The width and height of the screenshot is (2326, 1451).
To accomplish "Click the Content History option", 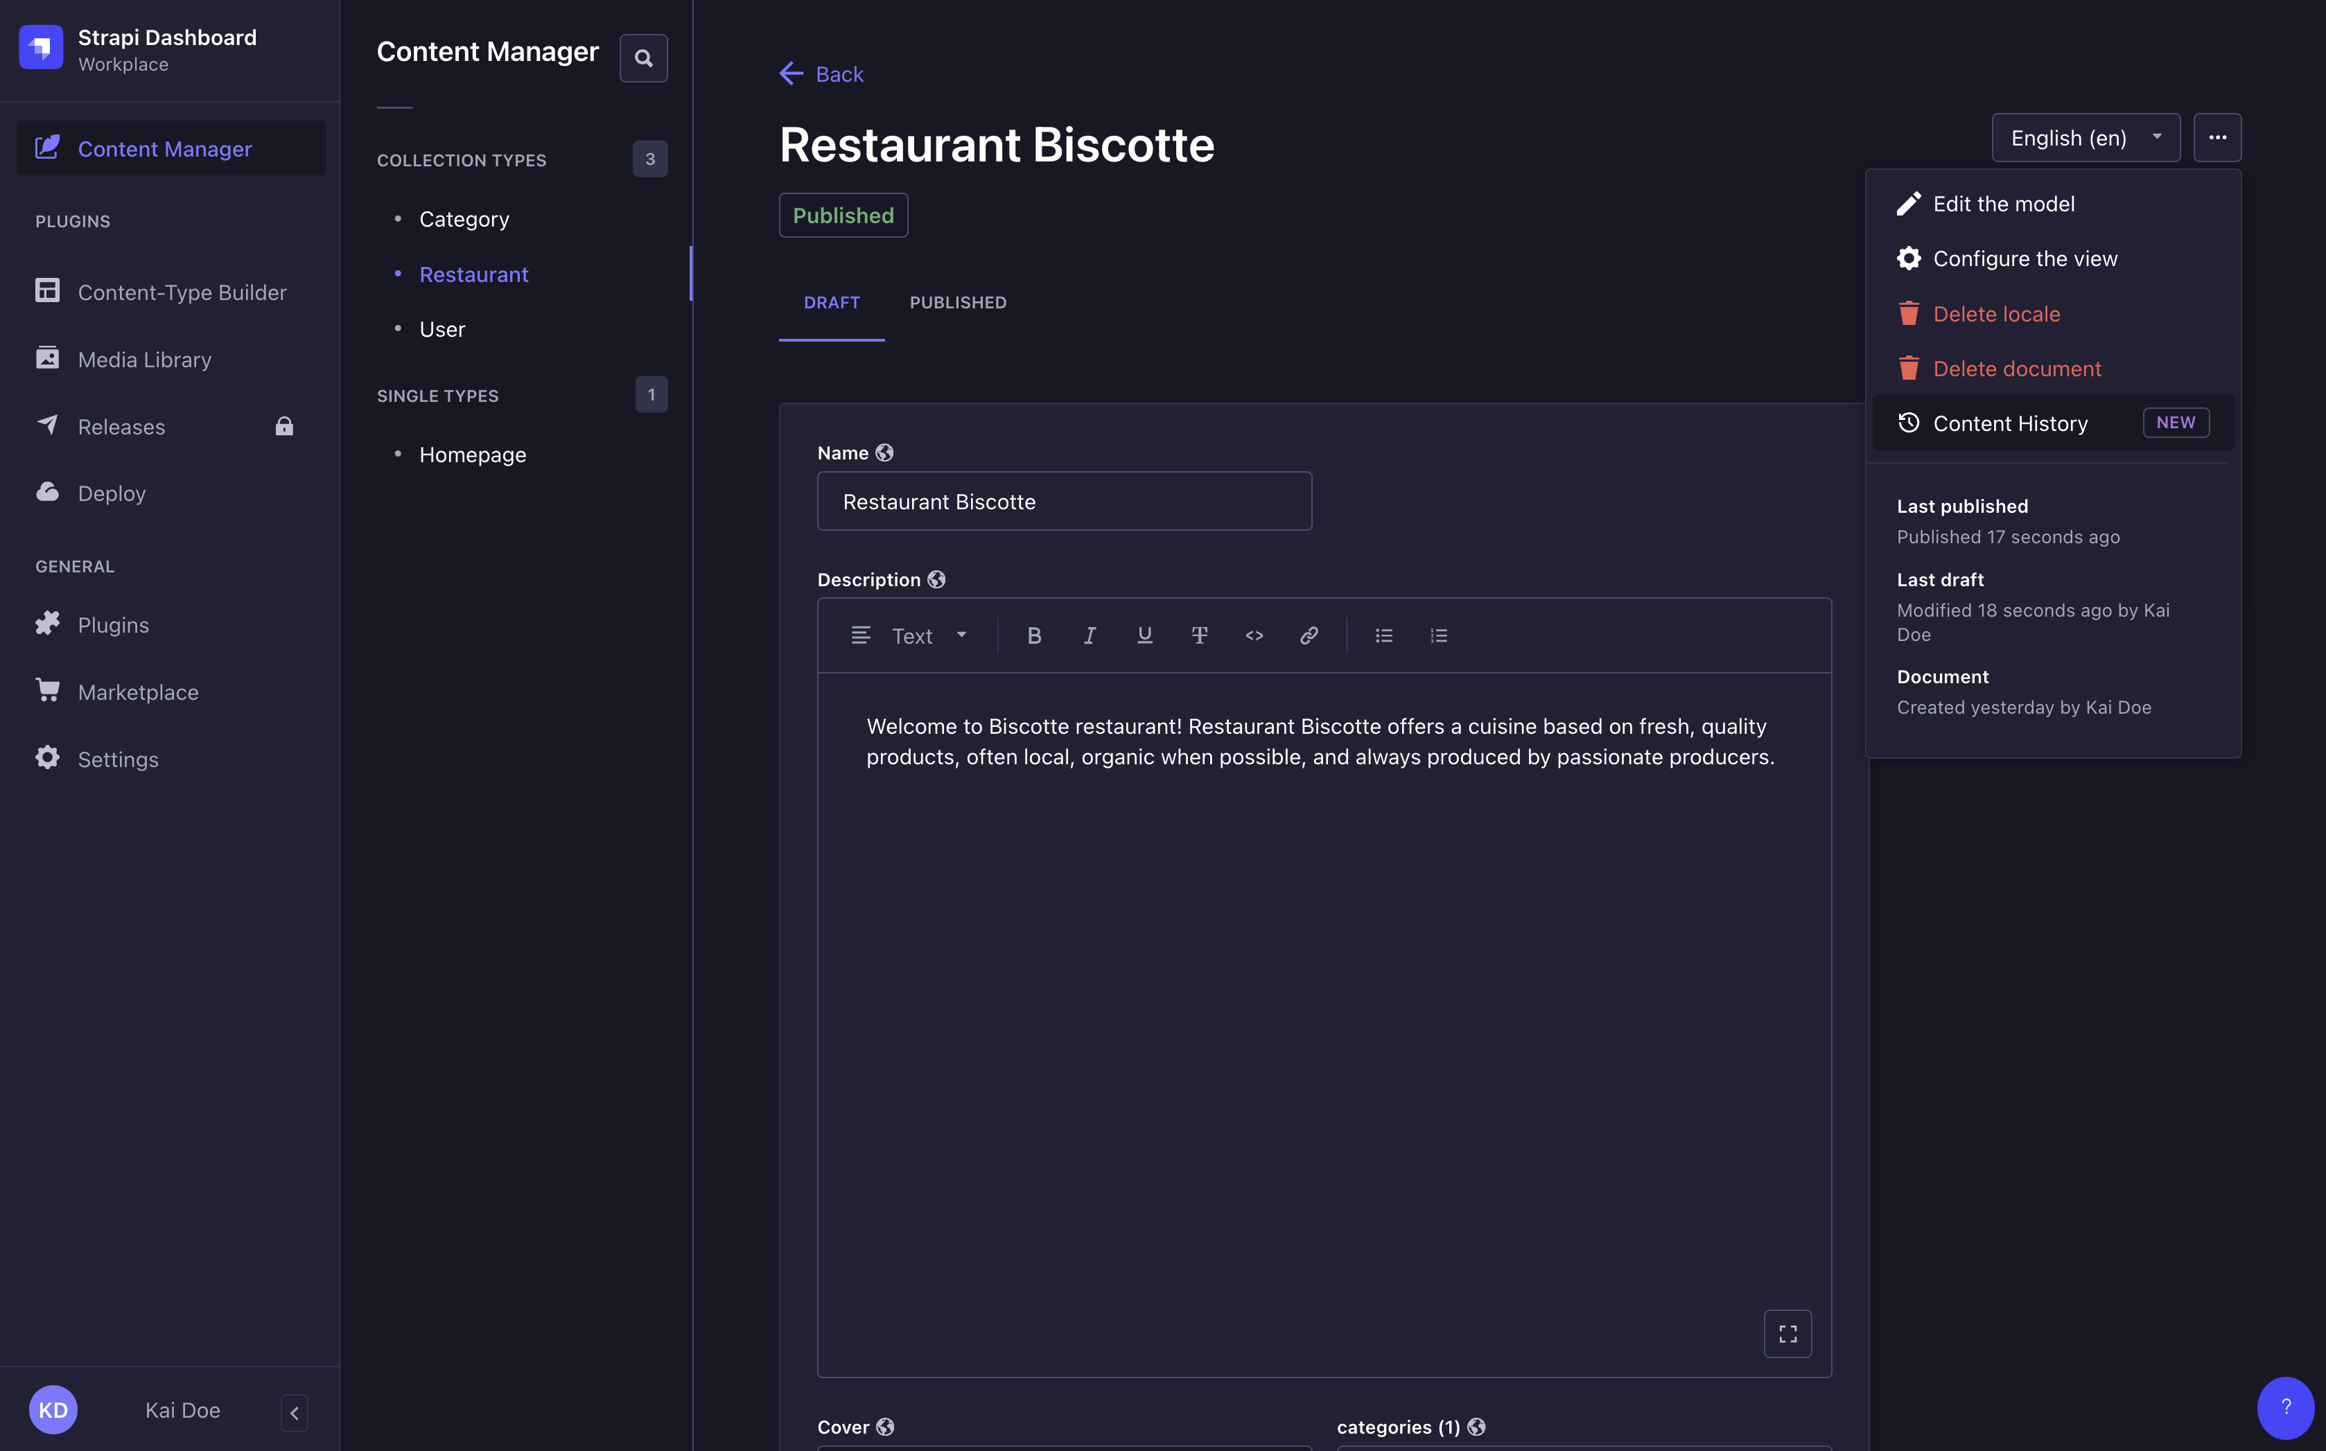I will point(2010,421).
